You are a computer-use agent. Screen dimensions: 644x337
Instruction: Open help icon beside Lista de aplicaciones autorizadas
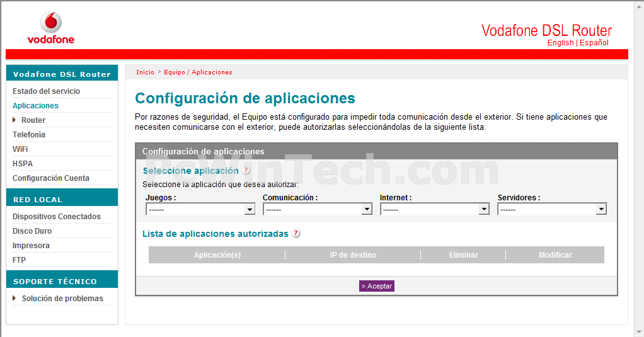tap(296, 234)
